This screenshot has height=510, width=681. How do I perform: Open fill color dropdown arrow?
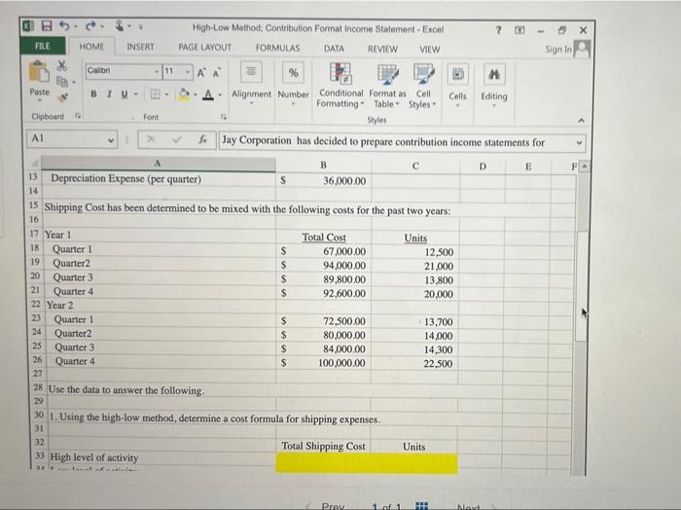click(x=196, y=94)
